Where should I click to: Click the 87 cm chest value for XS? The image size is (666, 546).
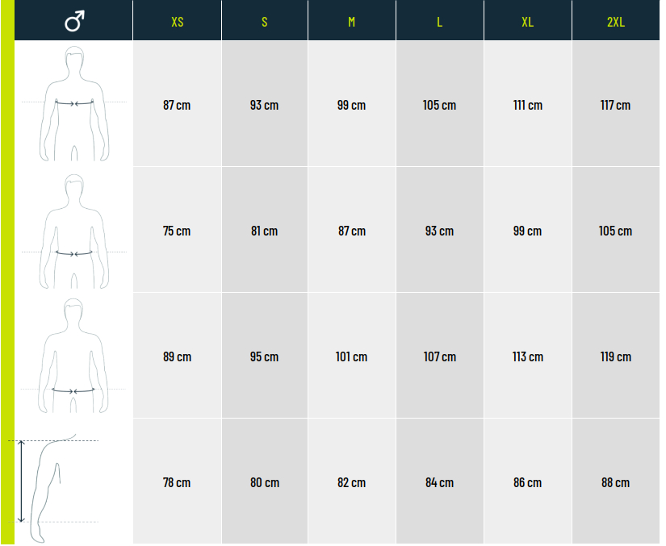tap(177, 106)
